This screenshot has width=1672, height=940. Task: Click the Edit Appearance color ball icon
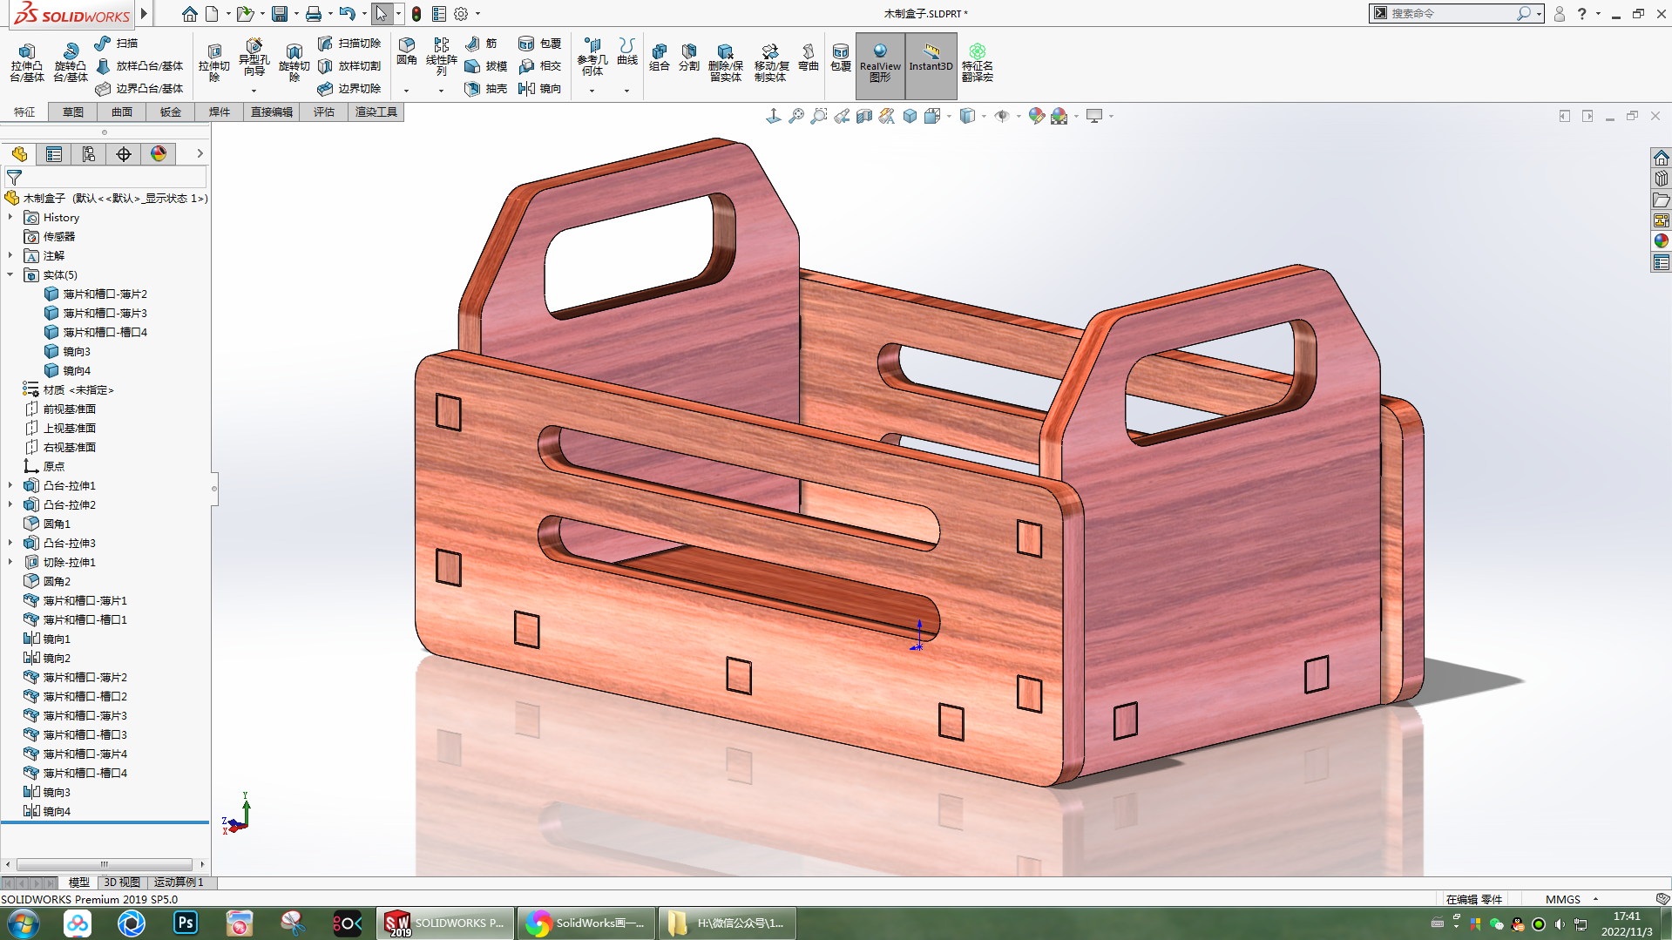pyautogui.click(x=1036, y=116)
